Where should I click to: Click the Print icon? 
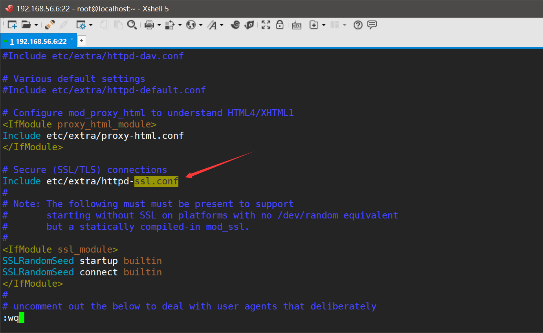point(149,25)
